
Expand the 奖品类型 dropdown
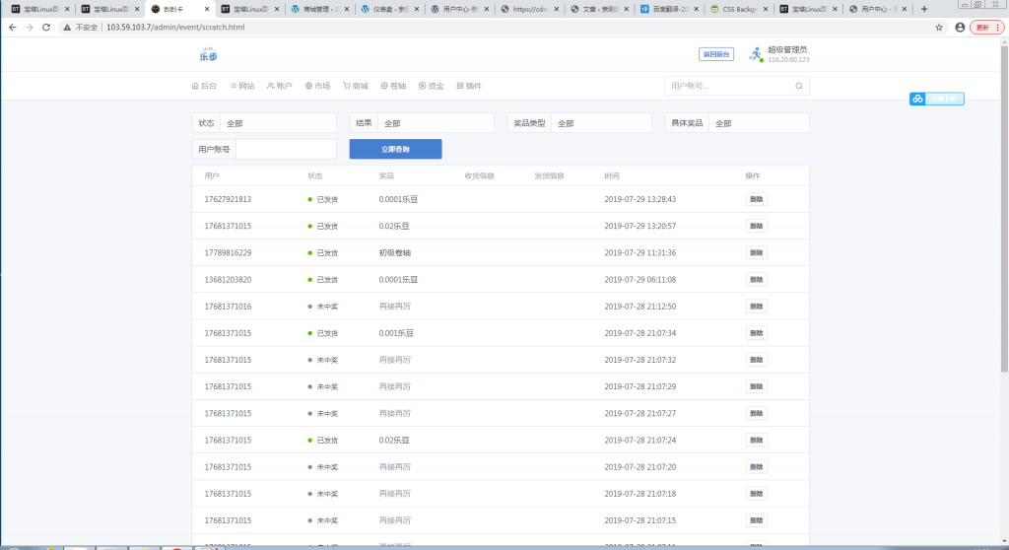[600, 123]
